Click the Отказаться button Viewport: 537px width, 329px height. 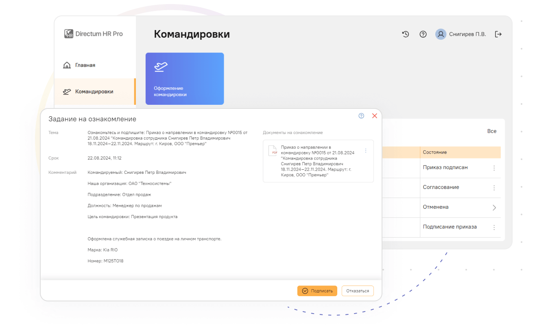coord(358,291)
